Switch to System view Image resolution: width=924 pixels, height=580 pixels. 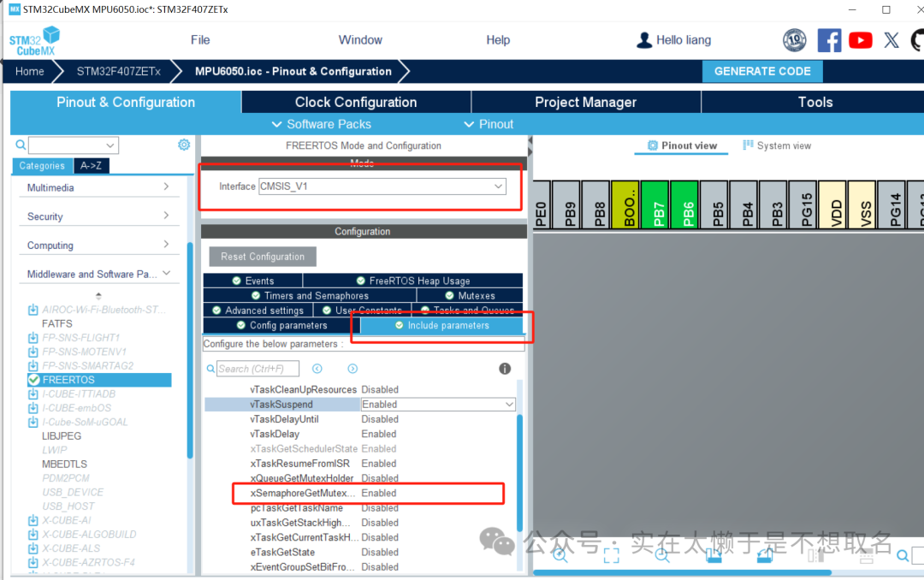(x=777, y=145)
